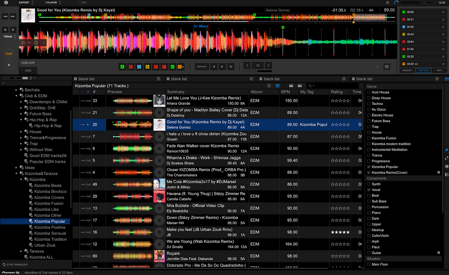Check the Deep House genre tag
Image resolution: width=449 pixels, height=275 pixels.
pos(369,98)
